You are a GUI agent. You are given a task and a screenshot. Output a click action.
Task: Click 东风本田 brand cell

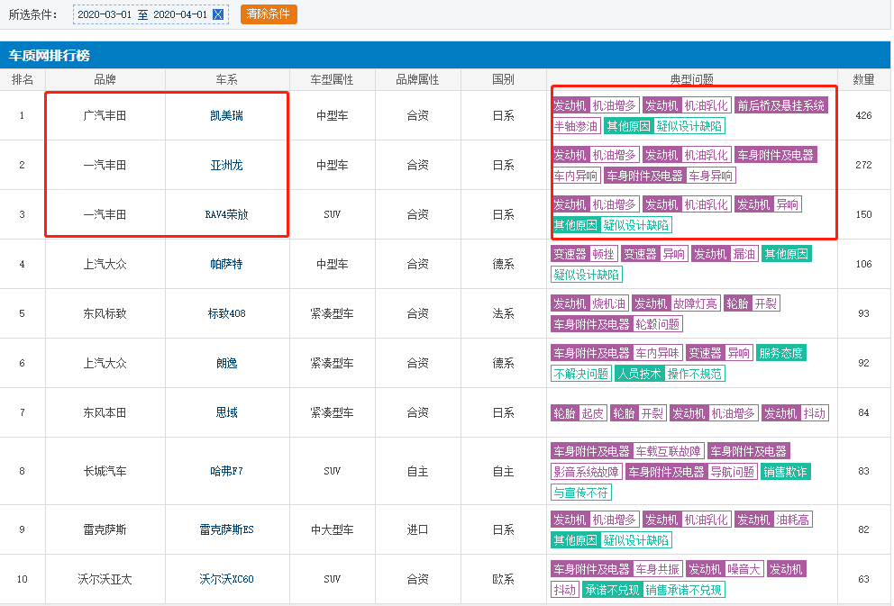105,413
